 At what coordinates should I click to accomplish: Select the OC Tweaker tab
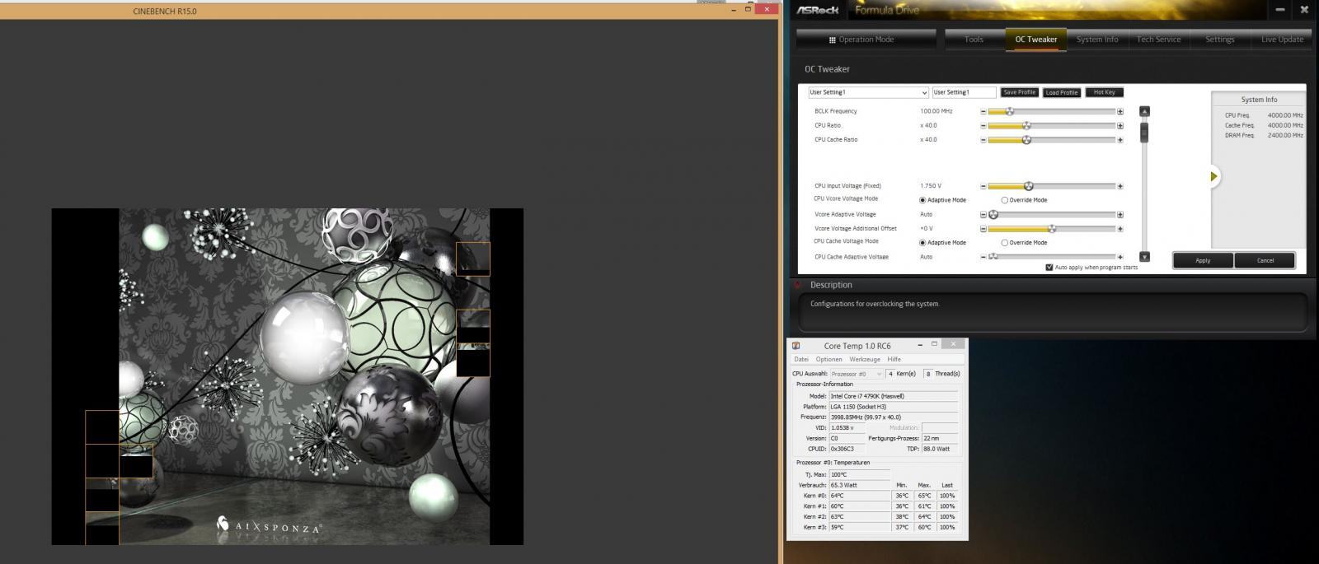click(x=1036, y=40)
